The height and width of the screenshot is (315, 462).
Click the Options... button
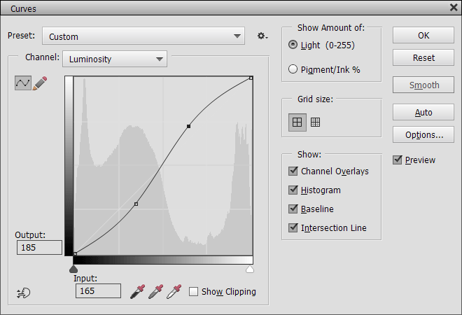[423, 135]
